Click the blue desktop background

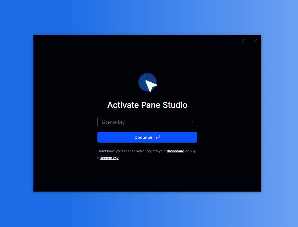pyautogui.click(x=17, y=114)
